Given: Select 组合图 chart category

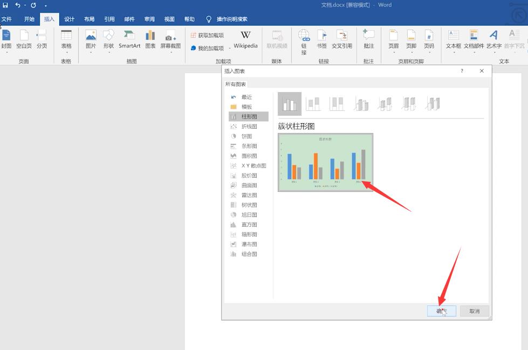Looking at the screenshot, I should point(249,254).
